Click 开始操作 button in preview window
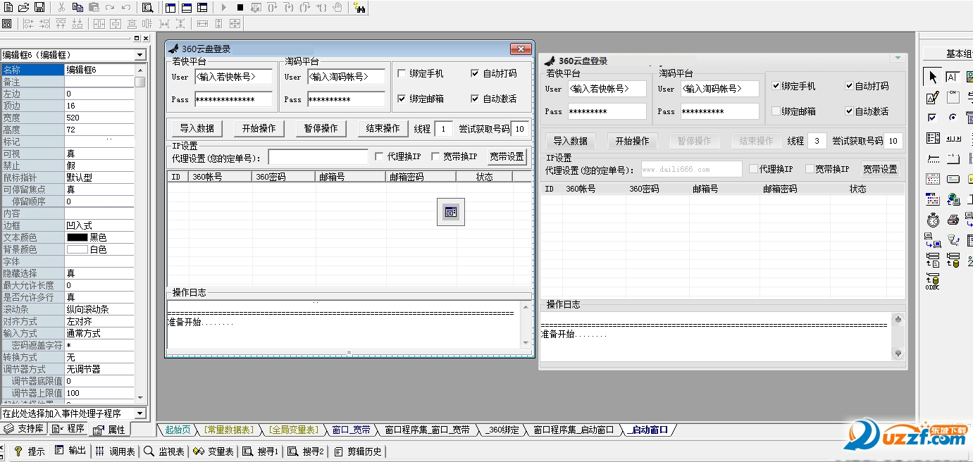 point(632,141)
